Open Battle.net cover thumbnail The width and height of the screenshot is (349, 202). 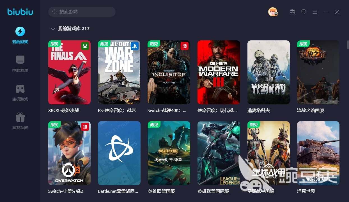pyautogui.click(x=119, y=153)
